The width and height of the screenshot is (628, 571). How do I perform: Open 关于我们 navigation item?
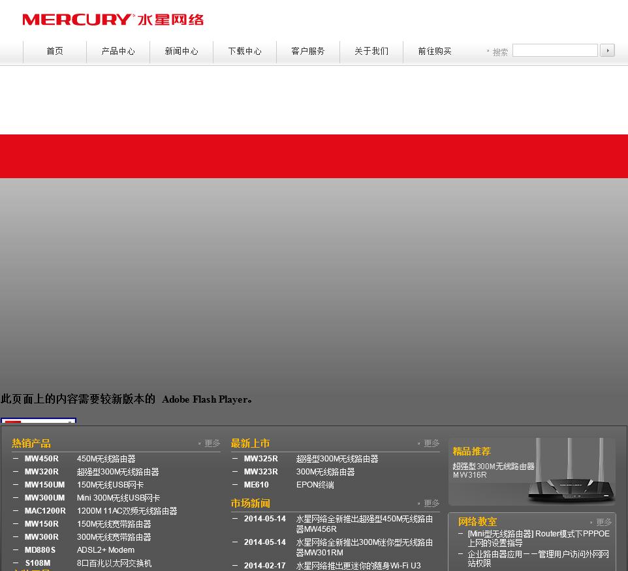tap(371, 52)
